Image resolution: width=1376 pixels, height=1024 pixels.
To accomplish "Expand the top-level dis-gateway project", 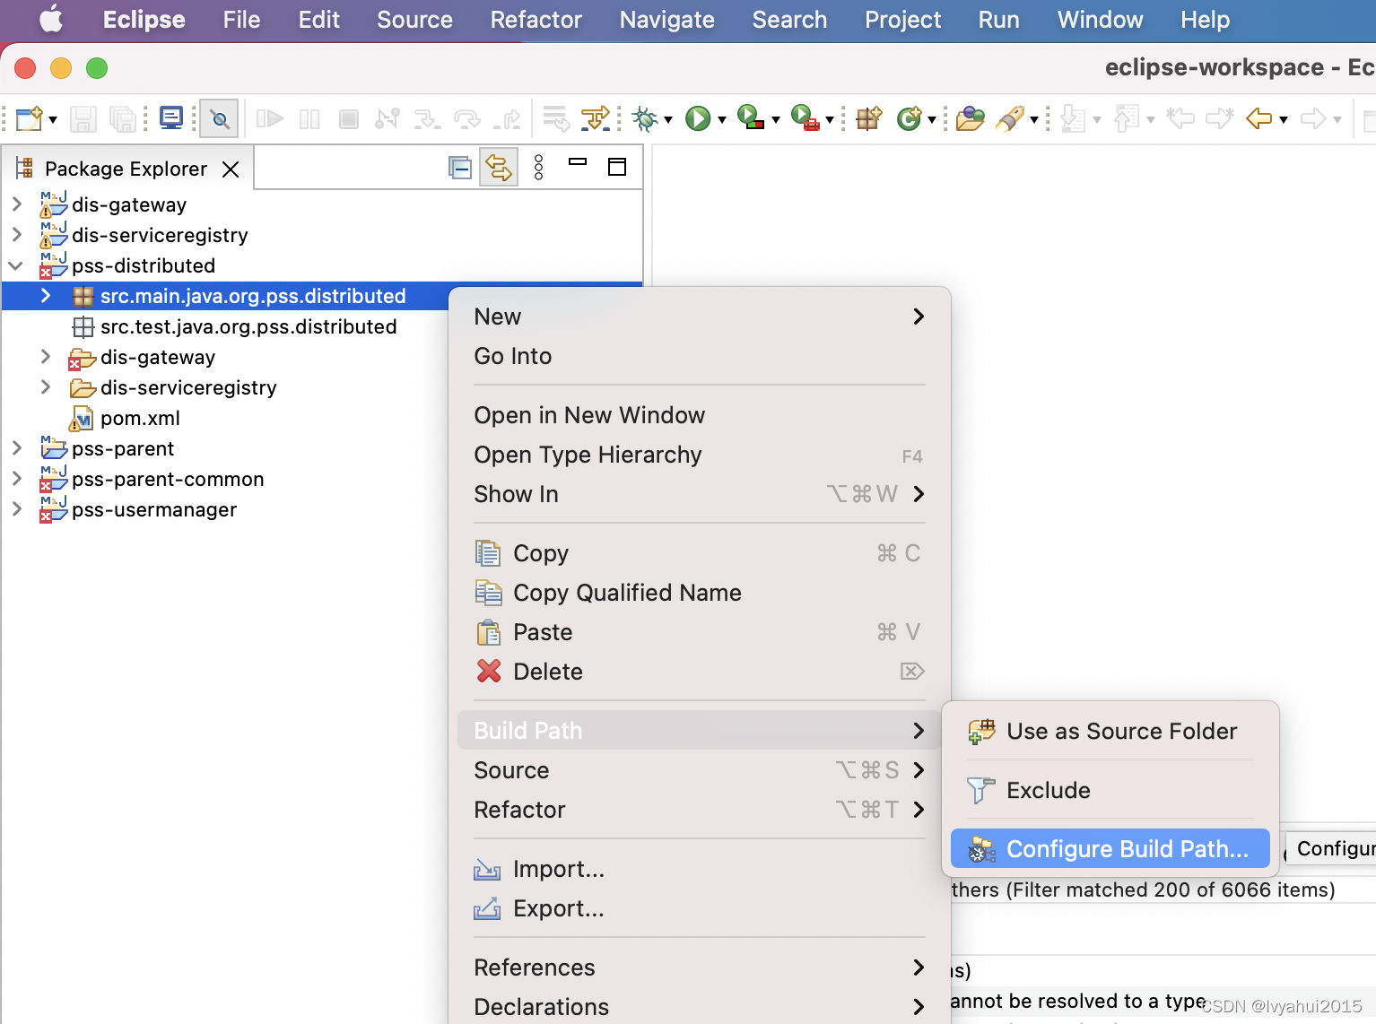I will (x=16, y=204).
